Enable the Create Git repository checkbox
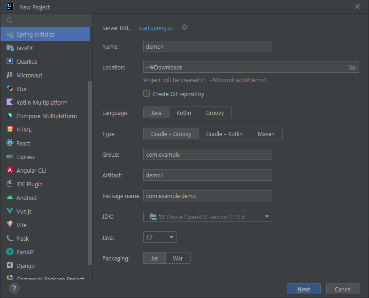 (x=146, y=93)
